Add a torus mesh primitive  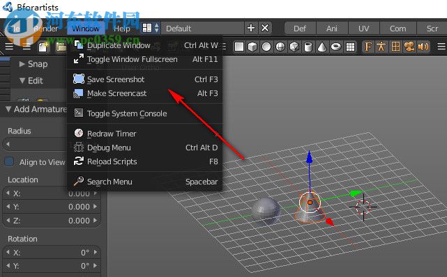point(336,47)
